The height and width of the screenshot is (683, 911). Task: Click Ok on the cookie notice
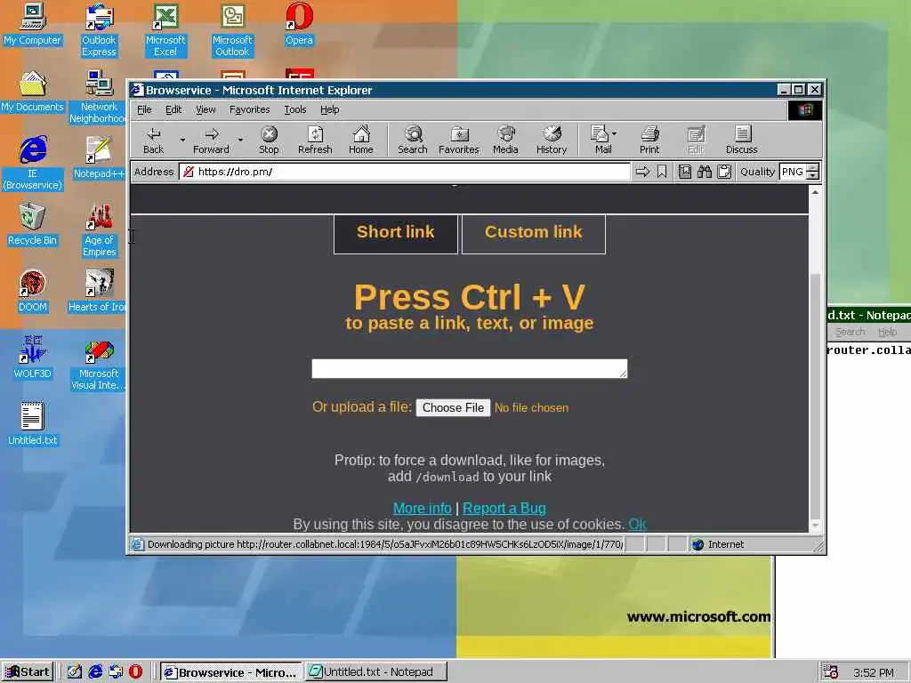(637, 525)
